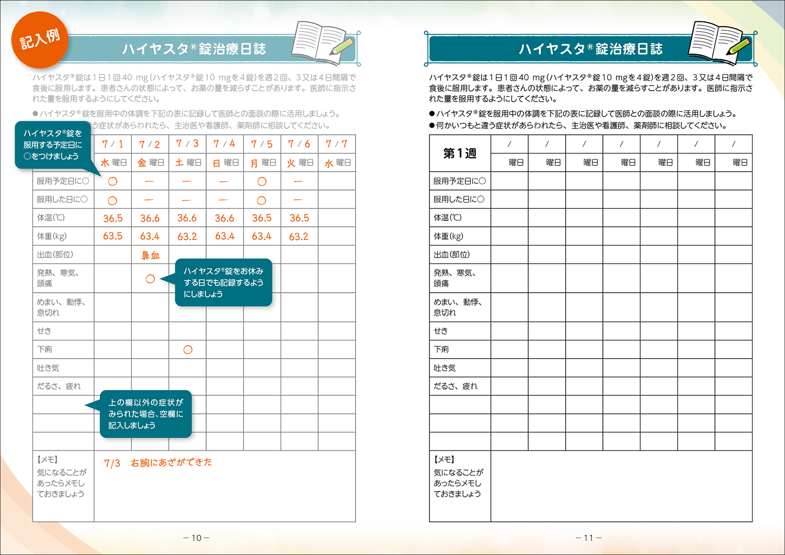Click the せき label on the left page
This screenshot has height=555, width=785.
(44, 331)
